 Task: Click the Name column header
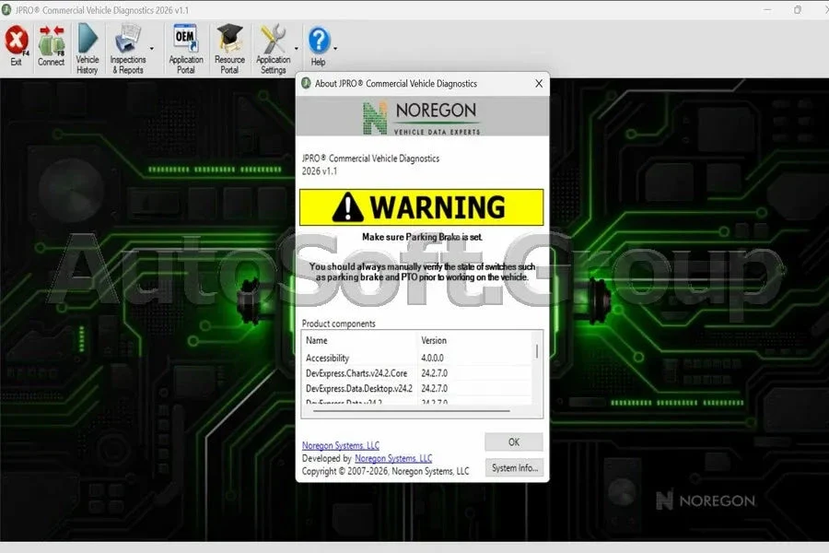pyautogui.click(x=359, y=340)
